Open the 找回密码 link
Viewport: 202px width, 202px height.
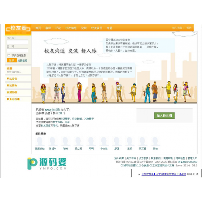click(22, 61)
